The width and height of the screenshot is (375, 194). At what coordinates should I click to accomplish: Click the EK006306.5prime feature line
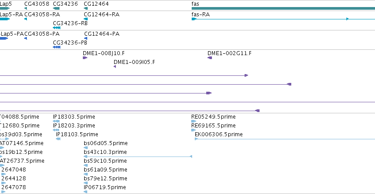285,139
